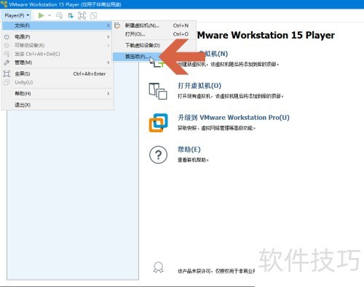
Task: Open the 帮助(H) menu entry
Action: tap(57, 94)
